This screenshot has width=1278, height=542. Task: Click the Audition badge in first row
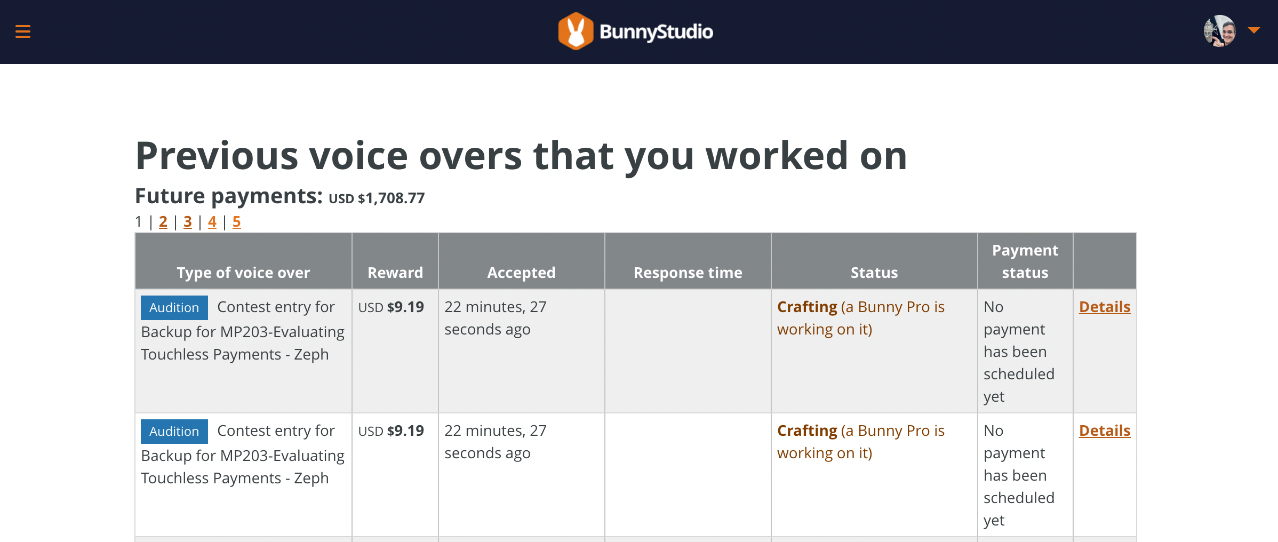[174, 308]
